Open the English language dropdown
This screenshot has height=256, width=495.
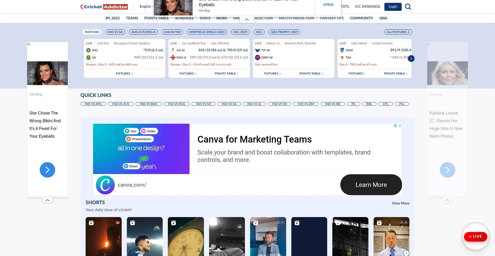(146, 7)
